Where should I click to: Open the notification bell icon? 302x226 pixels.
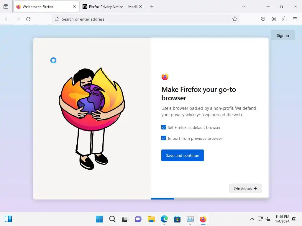coord(294,219)
